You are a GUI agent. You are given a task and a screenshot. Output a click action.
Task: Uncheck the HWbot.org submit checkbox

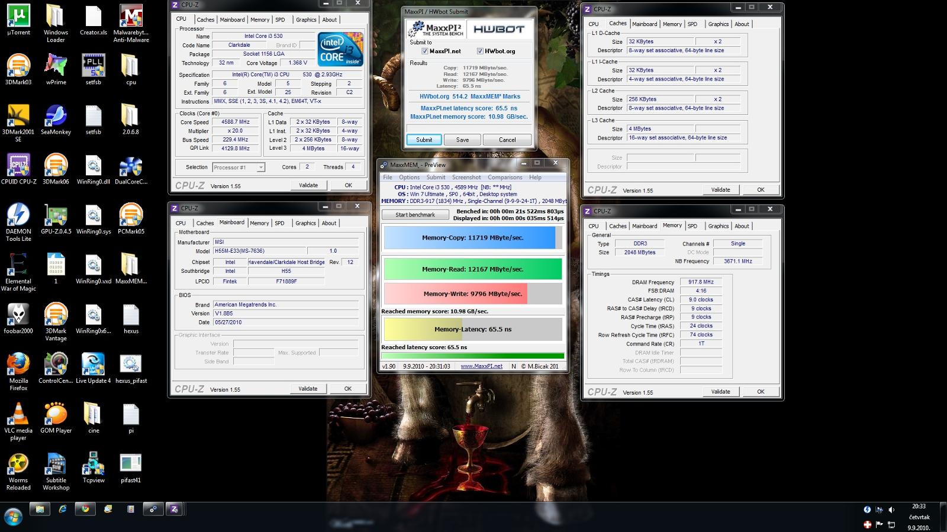point(480,51)
